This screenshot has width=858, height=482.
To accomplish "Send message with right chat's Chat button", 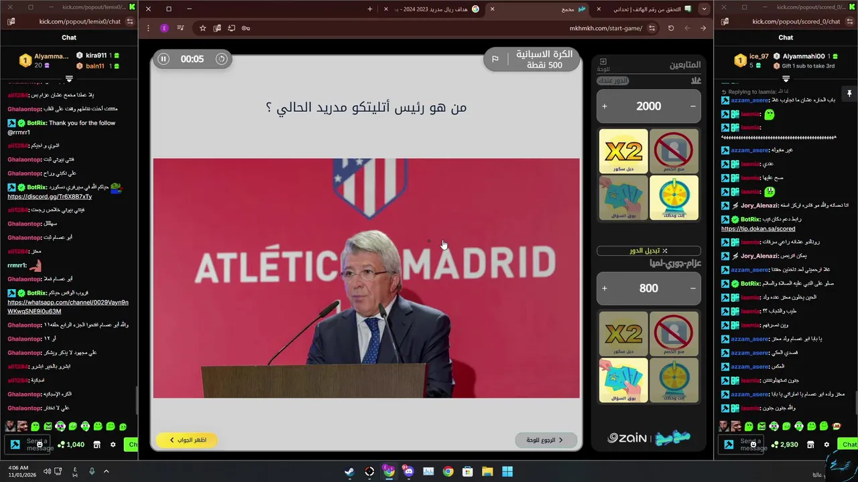I will [x=849, y=445].
